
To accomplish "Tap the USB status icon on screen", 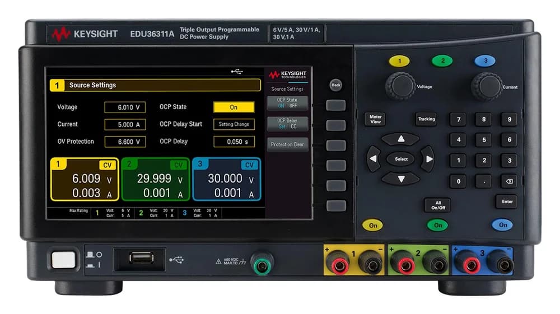I will coord(237,72).
